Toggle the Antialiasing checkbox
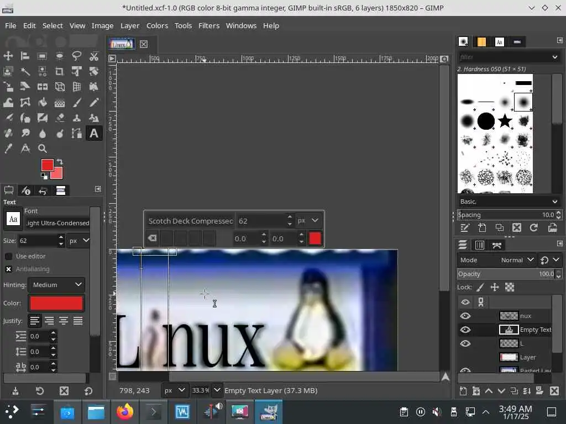566x424 pixels. 9,269
